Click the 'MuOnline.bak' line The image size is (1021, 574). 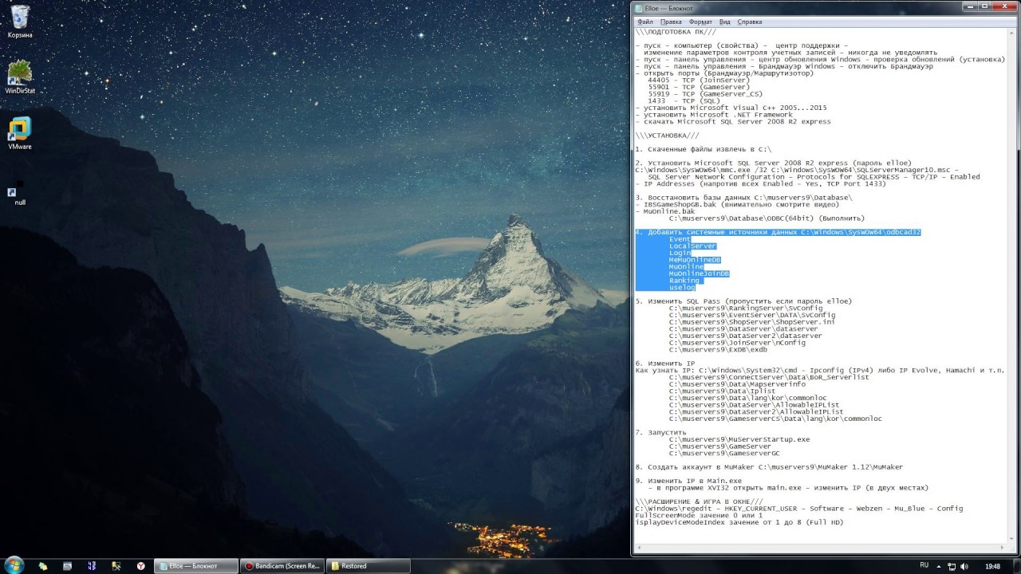click(x=665, y=211)
